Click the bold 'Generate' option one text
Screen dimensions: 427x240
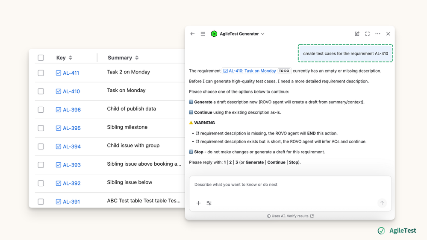[203, 102]
